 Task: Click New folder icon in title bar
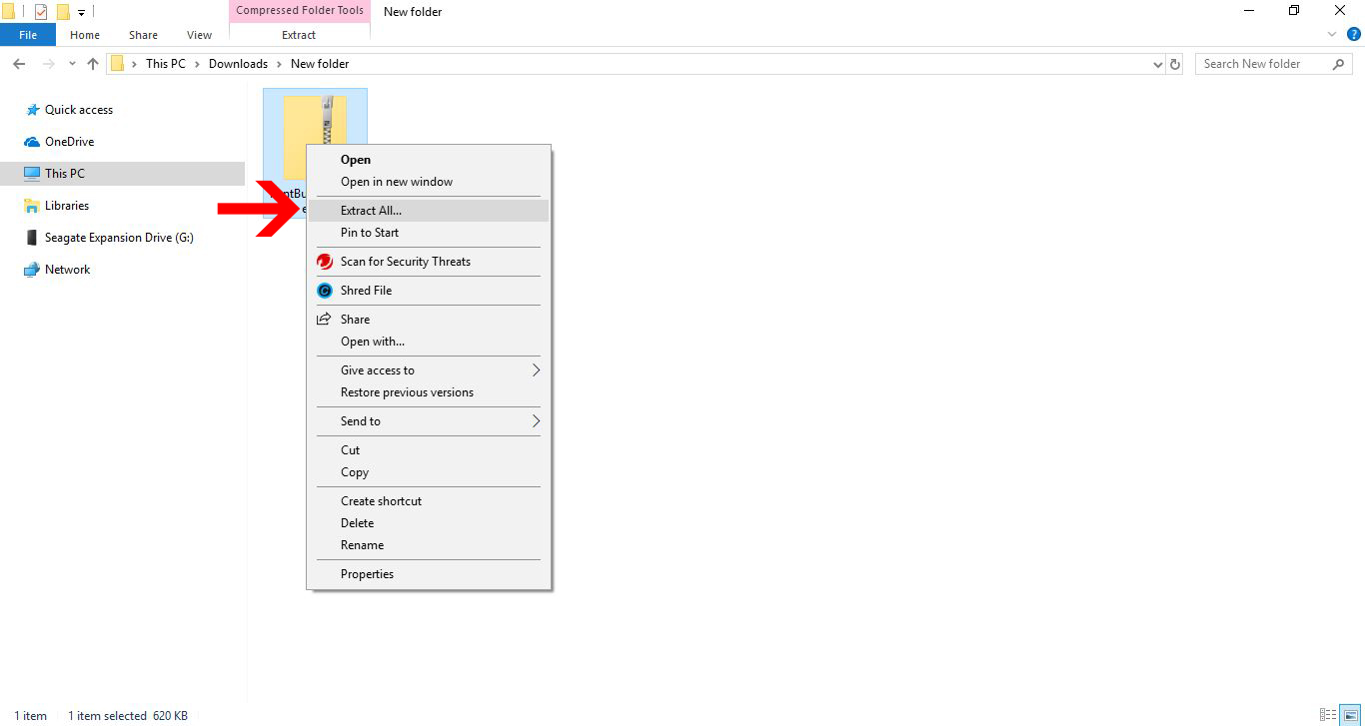coord(63,12)
